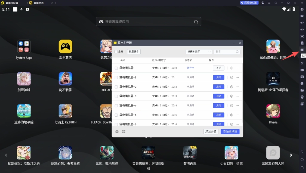Open the more options menu for 雷电模拟器-3
This screenshot has width=306, height=173.
237,96
